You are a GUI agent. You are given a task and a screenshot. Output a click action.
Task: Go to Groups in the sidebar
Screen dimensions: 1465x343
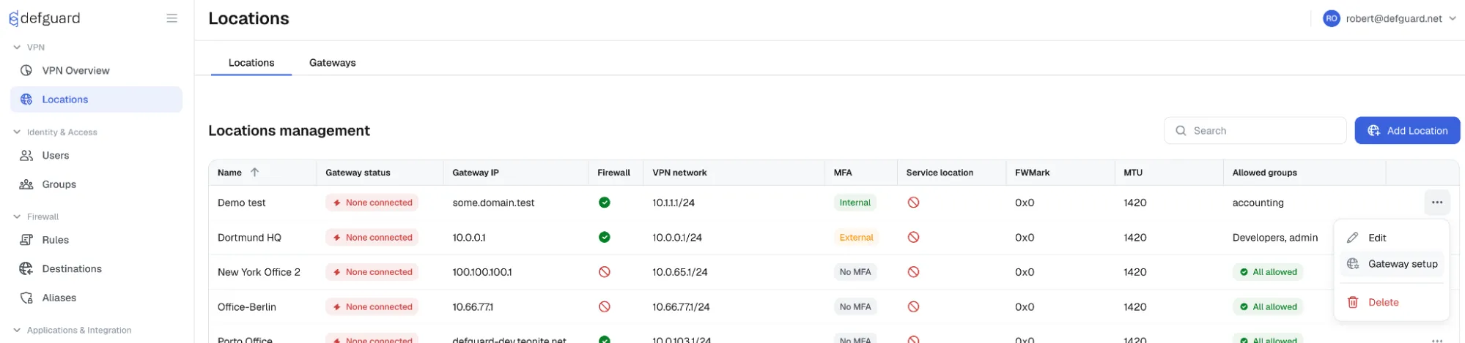(x=96, y=184)
